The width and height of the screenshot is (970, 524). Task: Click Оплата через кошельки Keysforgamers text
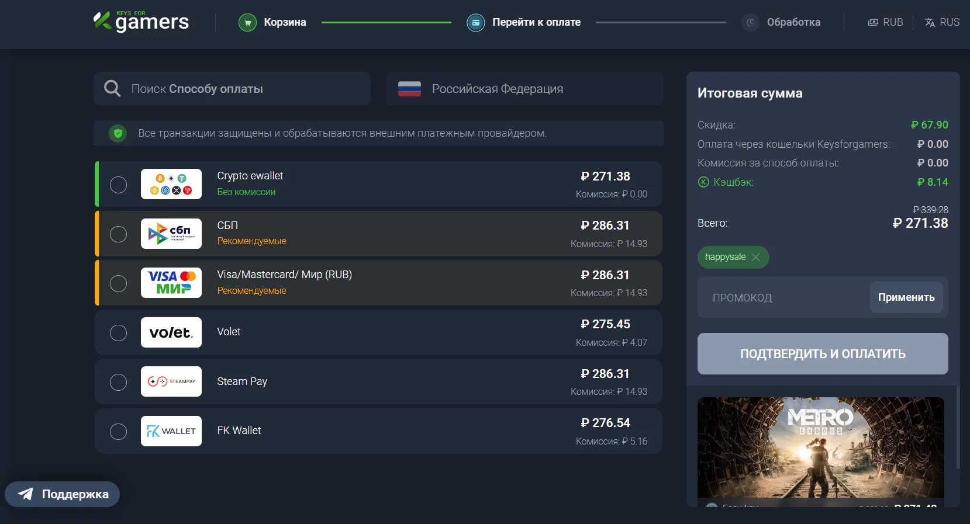tap(793, 144)
